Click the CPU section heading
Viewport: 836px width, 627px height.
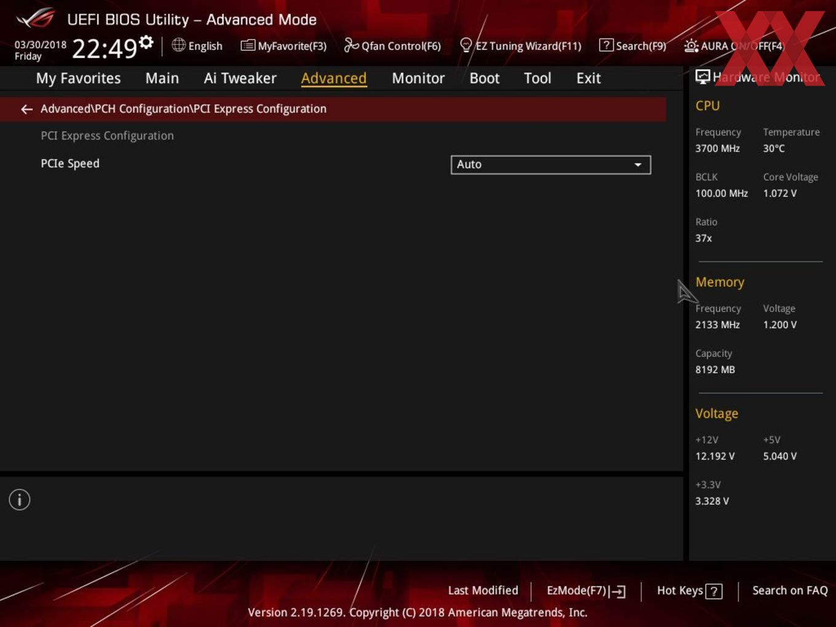[708, 106]
